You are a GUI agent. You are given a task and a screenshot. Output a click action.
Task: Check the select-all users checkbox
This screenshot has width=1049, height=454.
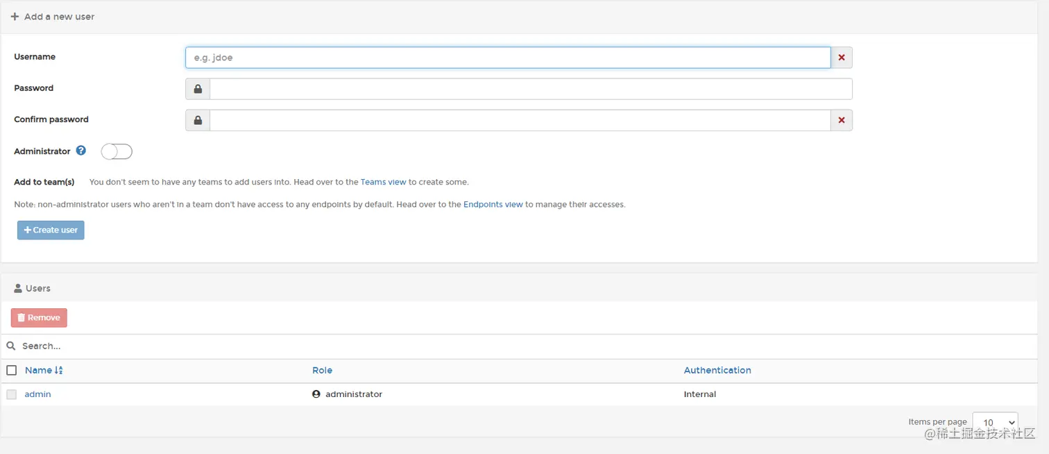pyautogui.click(x=11, y=371)
